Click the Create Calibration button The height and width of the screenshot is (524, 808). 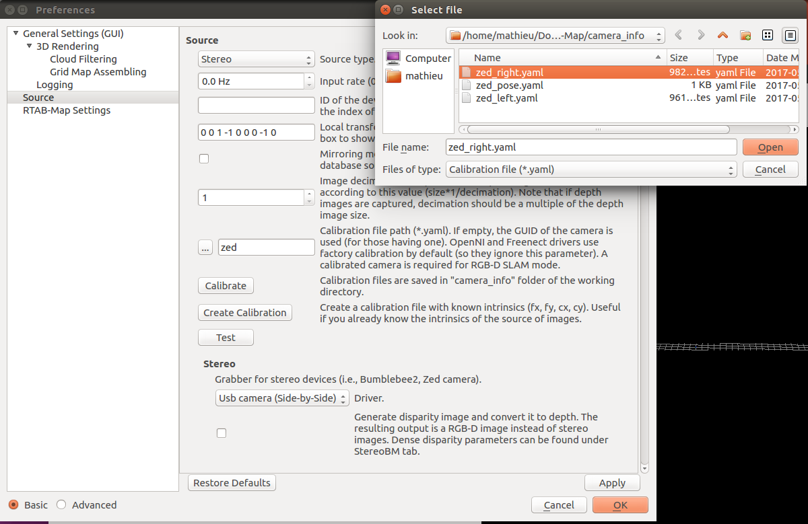(245, 313)
